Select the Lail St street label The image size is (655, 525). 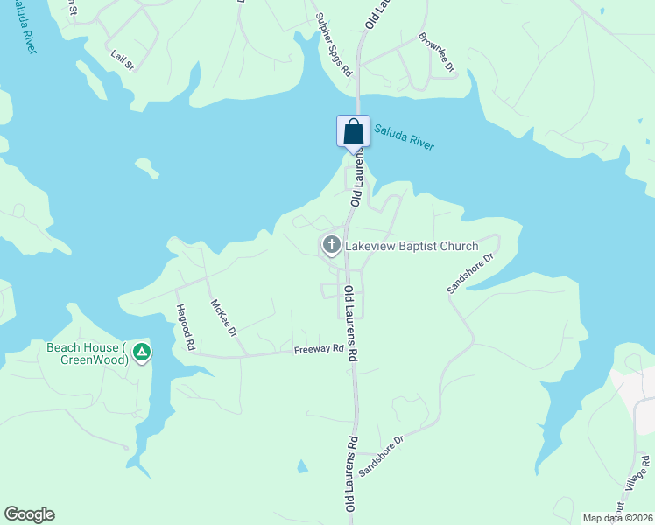tap(123, 60)
